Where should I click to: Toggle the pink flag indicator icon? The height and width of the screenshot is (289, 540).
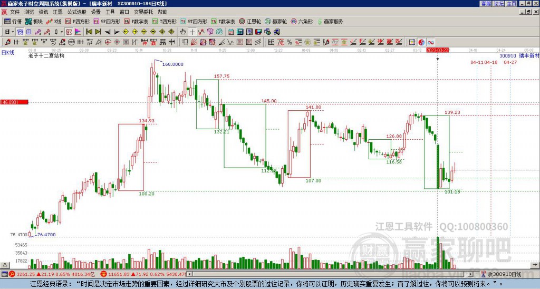[x=78, y=32]
